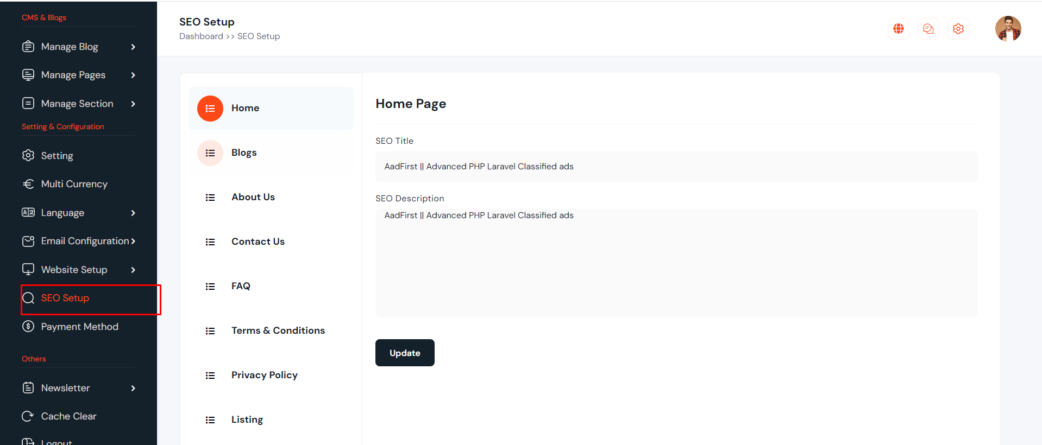Click the Multi Currency euro icon
Image resolution: width=1042 pixels, height=445 pixels.
[28, 184]
